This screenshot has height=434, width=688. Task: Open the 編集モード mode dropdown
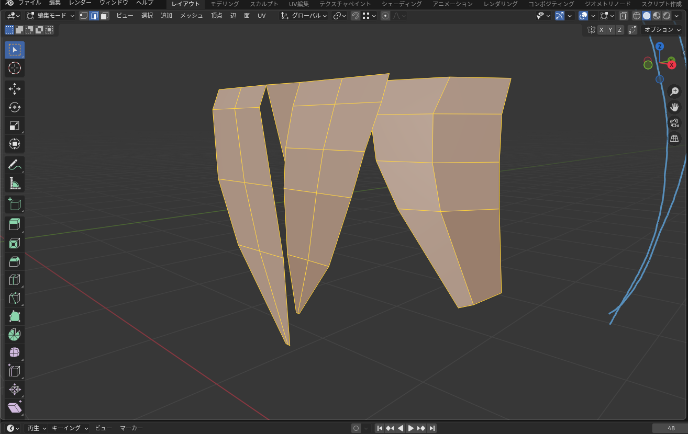coord(51,16)
